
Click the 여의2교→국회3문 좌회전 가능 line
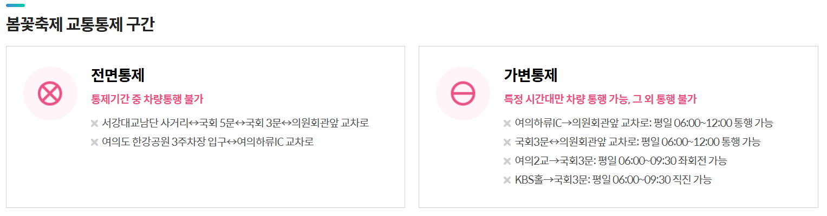[x=621, y=161]
